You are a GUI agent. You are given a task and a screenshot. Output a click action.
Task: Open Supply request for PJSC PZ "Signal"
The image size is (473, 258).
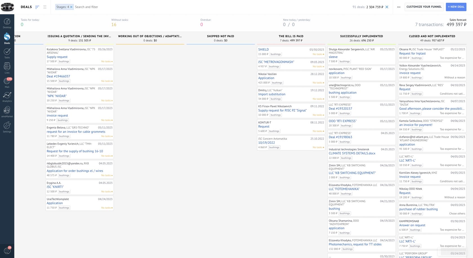[x=282, y=110]
